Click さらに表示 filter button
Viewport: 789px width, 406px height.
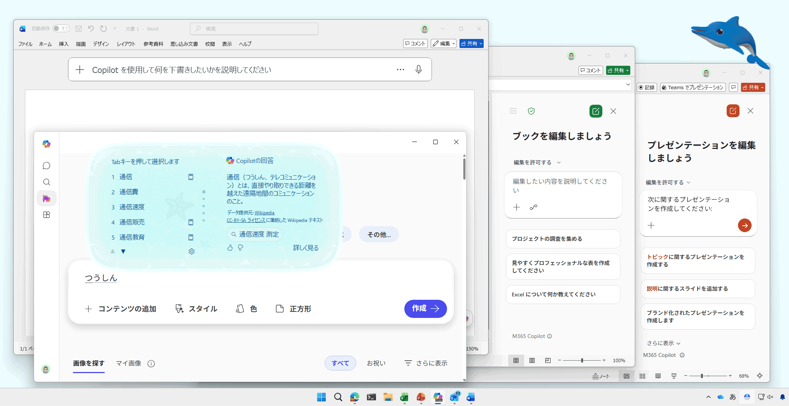(x=426, y=363)
